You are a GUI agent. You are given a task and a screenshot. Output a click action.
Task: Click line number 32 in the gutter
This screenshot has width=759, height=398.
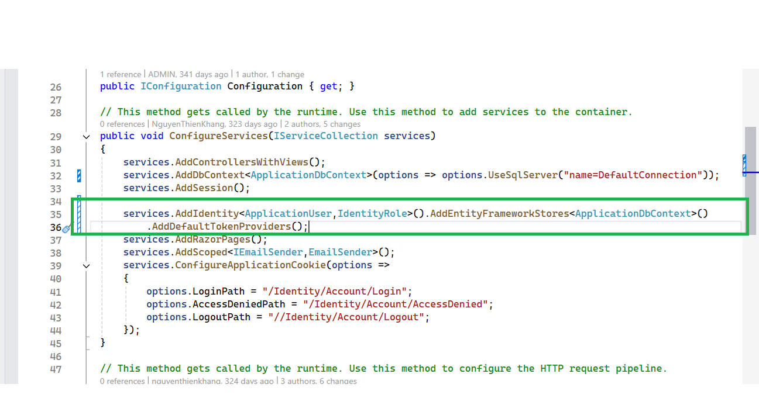pos(56,176)
